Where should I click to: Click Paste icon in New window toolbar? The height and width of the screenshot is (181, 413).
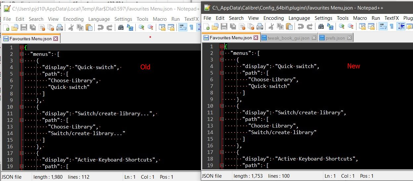(289, 26)
